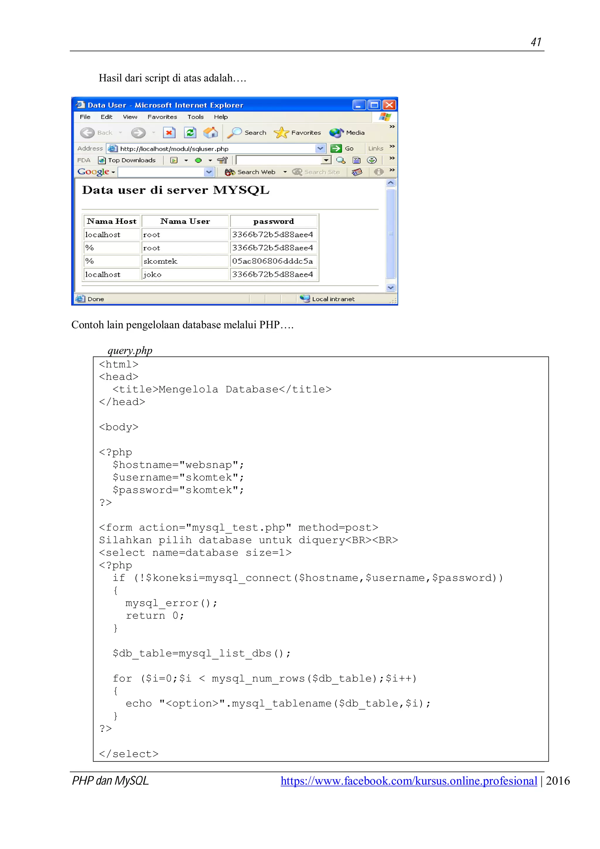
Task: Expand the standard toolbar overflow chevron
Action: point(392,127)
